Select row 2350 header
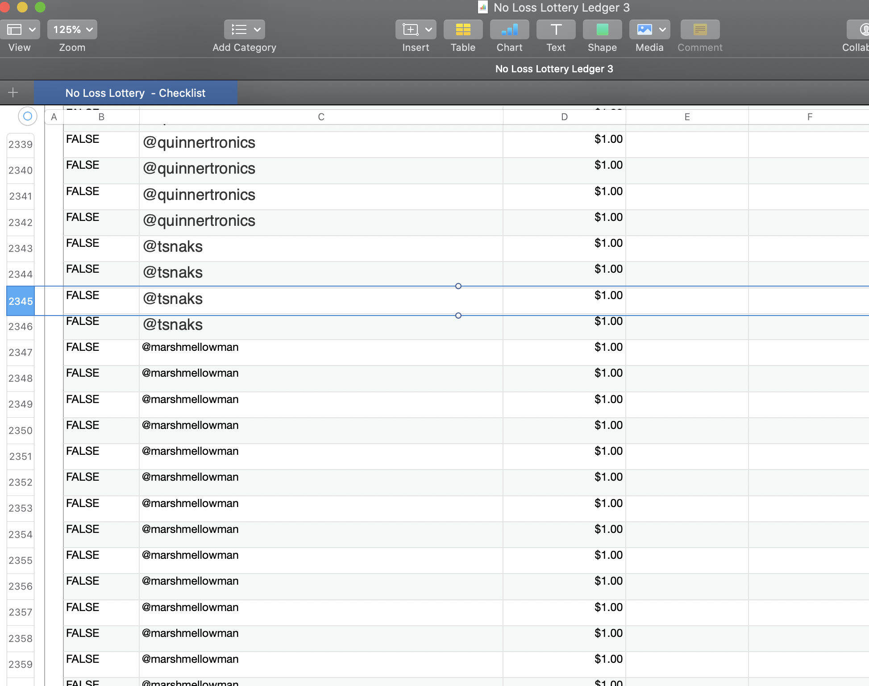869x686 pixels. (21, 431)
